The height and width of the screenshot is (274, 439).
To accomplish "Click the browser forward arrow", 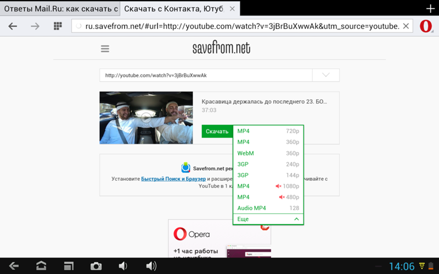I will pyautogui.click(x=35, y=26).
